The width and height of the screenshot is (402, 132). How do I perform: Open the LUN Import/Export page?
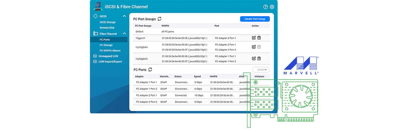pyautogui.click(x=110, y=61)
